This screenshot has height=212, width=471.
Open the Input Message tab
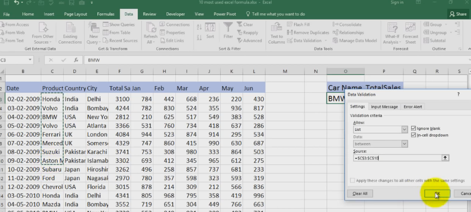pyautogui.click(x=384, y=107)
